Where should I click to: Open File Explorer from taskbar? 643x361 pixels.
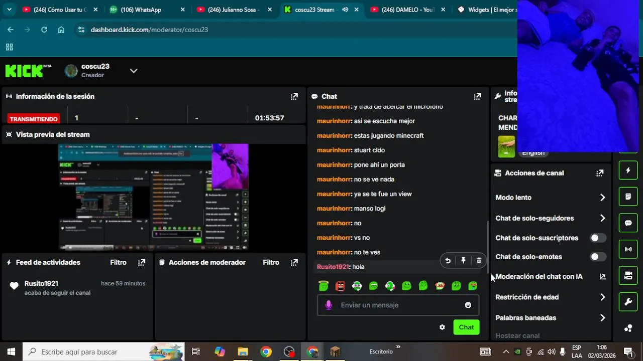[x=243, y=351]
